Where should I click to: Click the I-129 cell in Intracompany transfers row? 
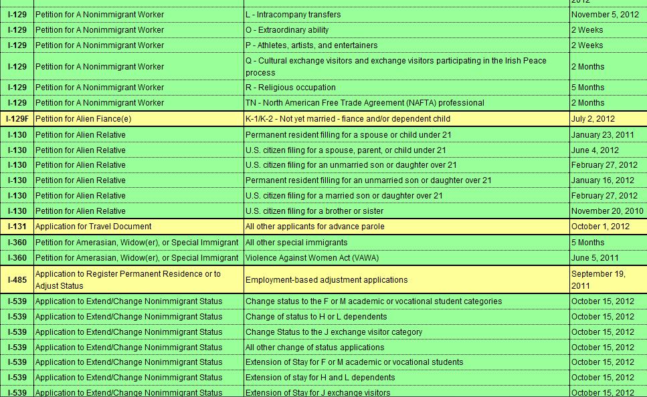pyautogui.click(x=17, y=15)
